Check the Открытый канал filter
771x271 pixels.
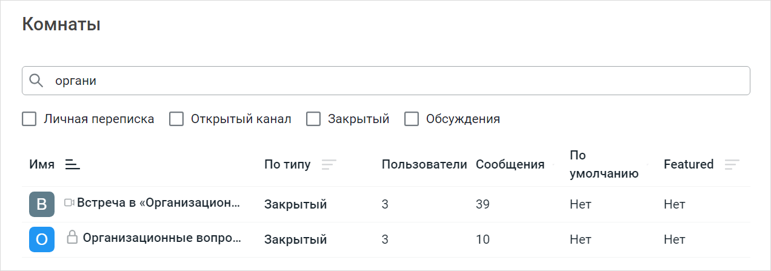[176, 119]
